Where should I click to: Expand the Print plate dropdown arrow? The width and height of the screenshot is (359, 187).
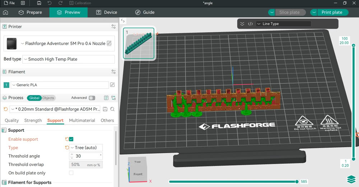[x=314, y=12]
